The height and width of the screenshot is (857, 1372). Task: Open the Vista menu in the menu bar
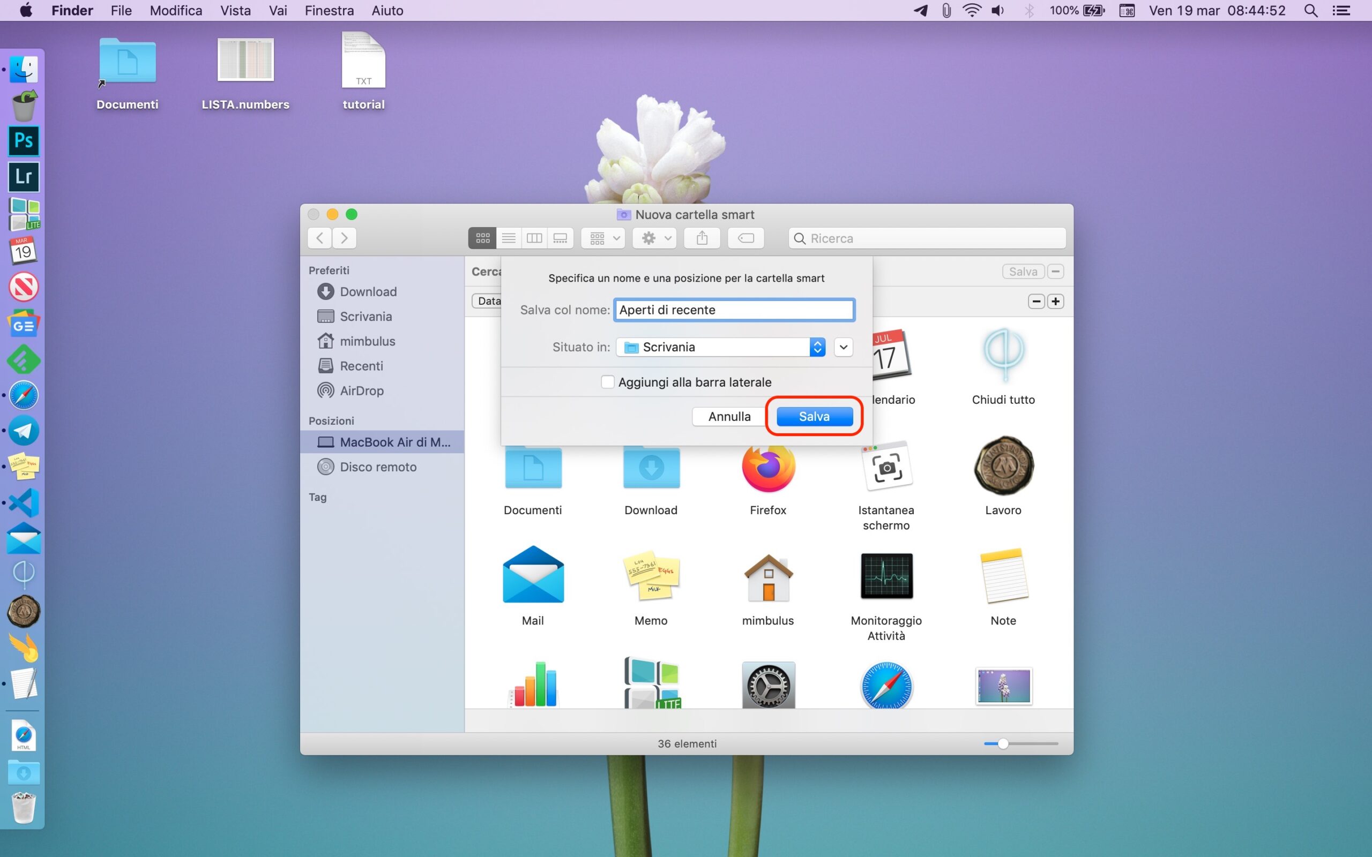(235, 10)
